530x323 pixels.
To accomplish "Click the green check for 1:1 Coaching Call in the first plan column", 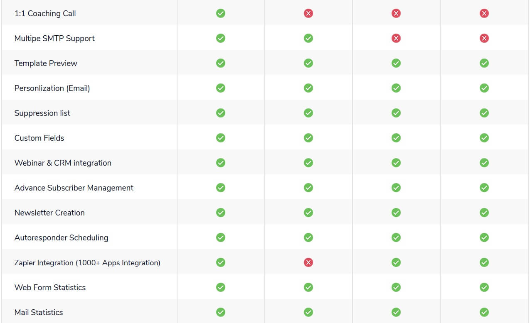I will tap(221, 13).
